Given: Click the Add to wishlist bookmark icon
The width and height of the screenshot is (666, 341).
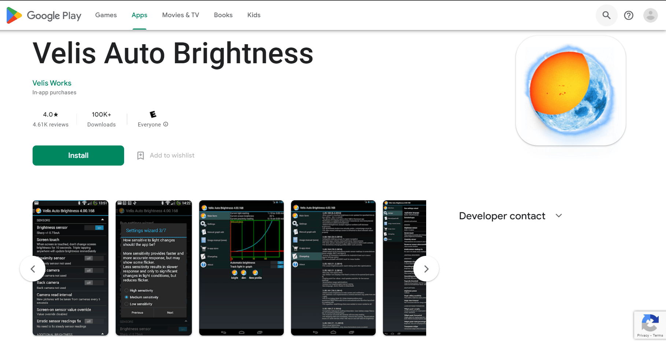Looking at the screenshot, I should (141, 156).
